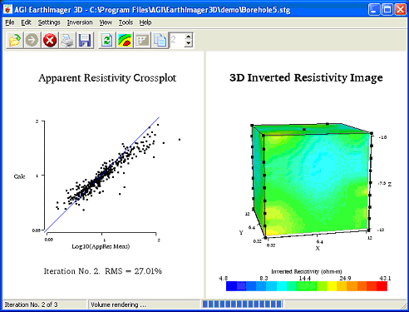This screenshot has width=409, height=312.
Task: Minimize the EarthImager 3D window
Action: pos(374,10)
